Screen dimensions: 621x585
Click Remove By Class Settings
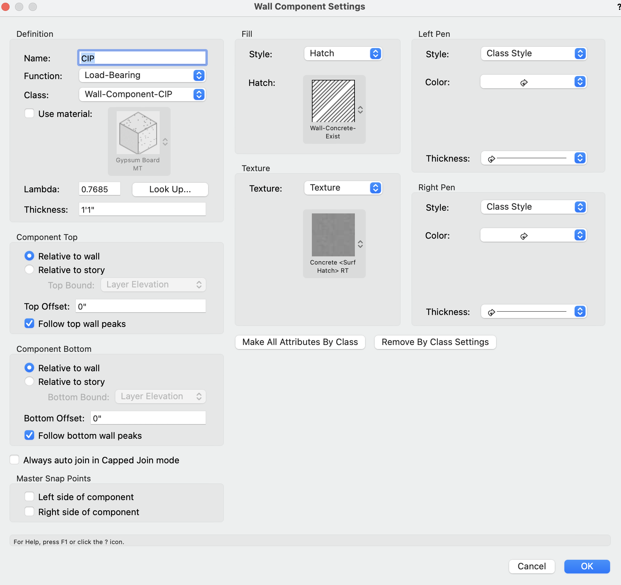tap(435, 342)
